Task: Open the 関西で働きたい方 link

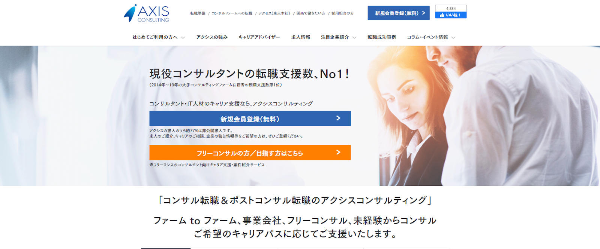Action: 310,13
